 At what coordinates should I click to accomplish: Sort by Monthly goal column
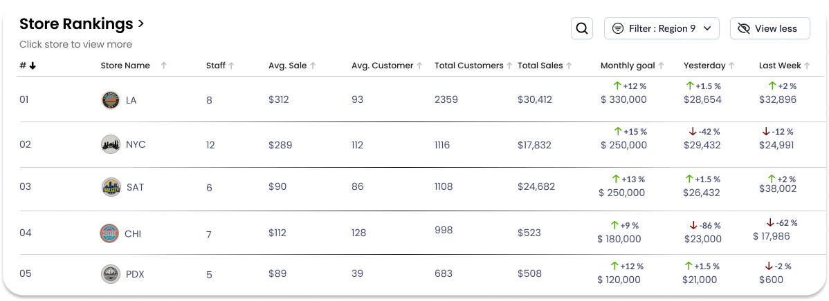[632, 66]
